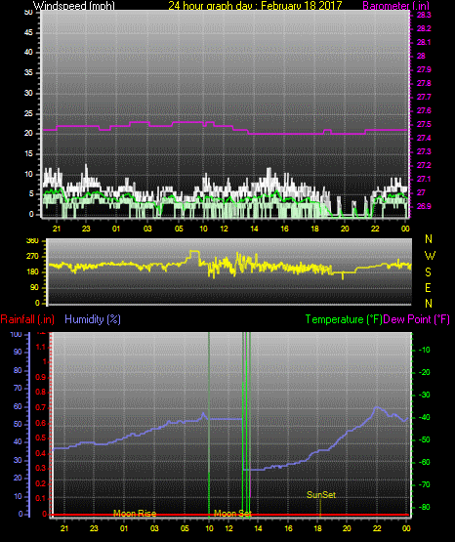
Task: Click the 24 hour graph day title
Action: 255,5
